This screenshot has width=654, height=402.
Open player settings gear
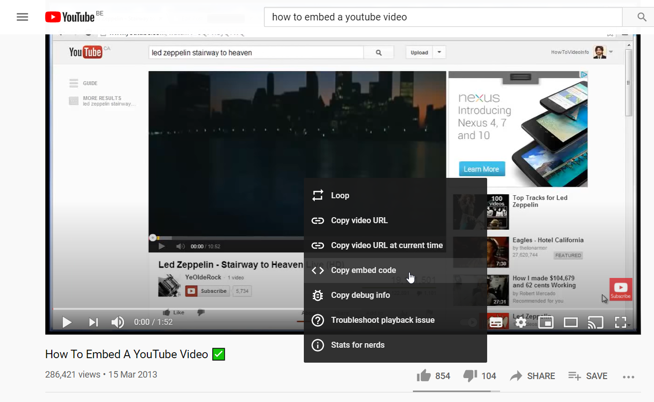[x=521, y=322]
